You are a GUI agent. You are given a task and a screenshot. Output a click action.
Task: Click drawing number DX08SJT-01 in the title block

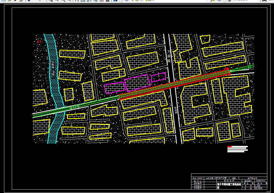pos(261,181)
